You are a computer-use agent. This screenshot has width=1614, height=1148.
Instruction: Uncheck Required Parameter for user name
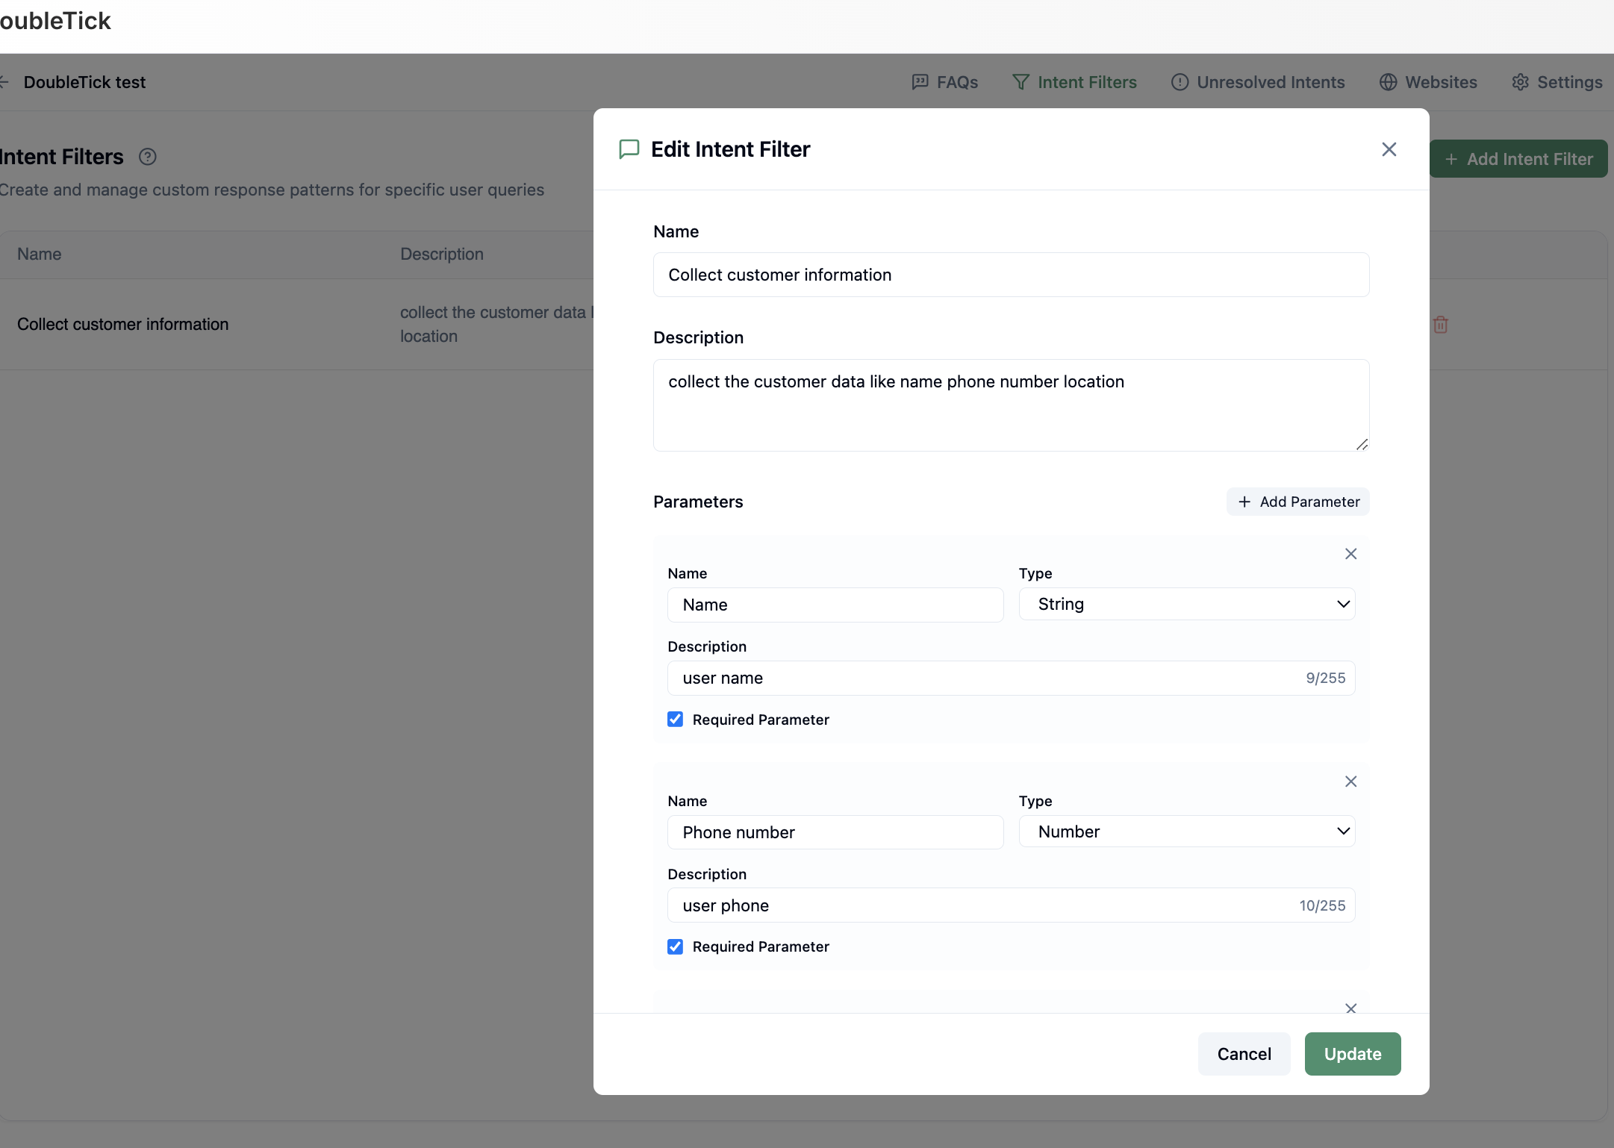[x=675, y=720]
